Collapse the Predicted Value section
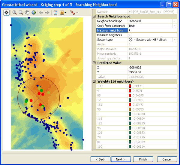Image resolution: width=180 pixels, height=165 pixels. coord(94,63)
